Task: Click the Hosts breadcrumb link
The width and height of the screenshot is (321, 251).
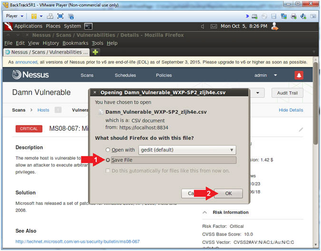Action: pos(43,110)
